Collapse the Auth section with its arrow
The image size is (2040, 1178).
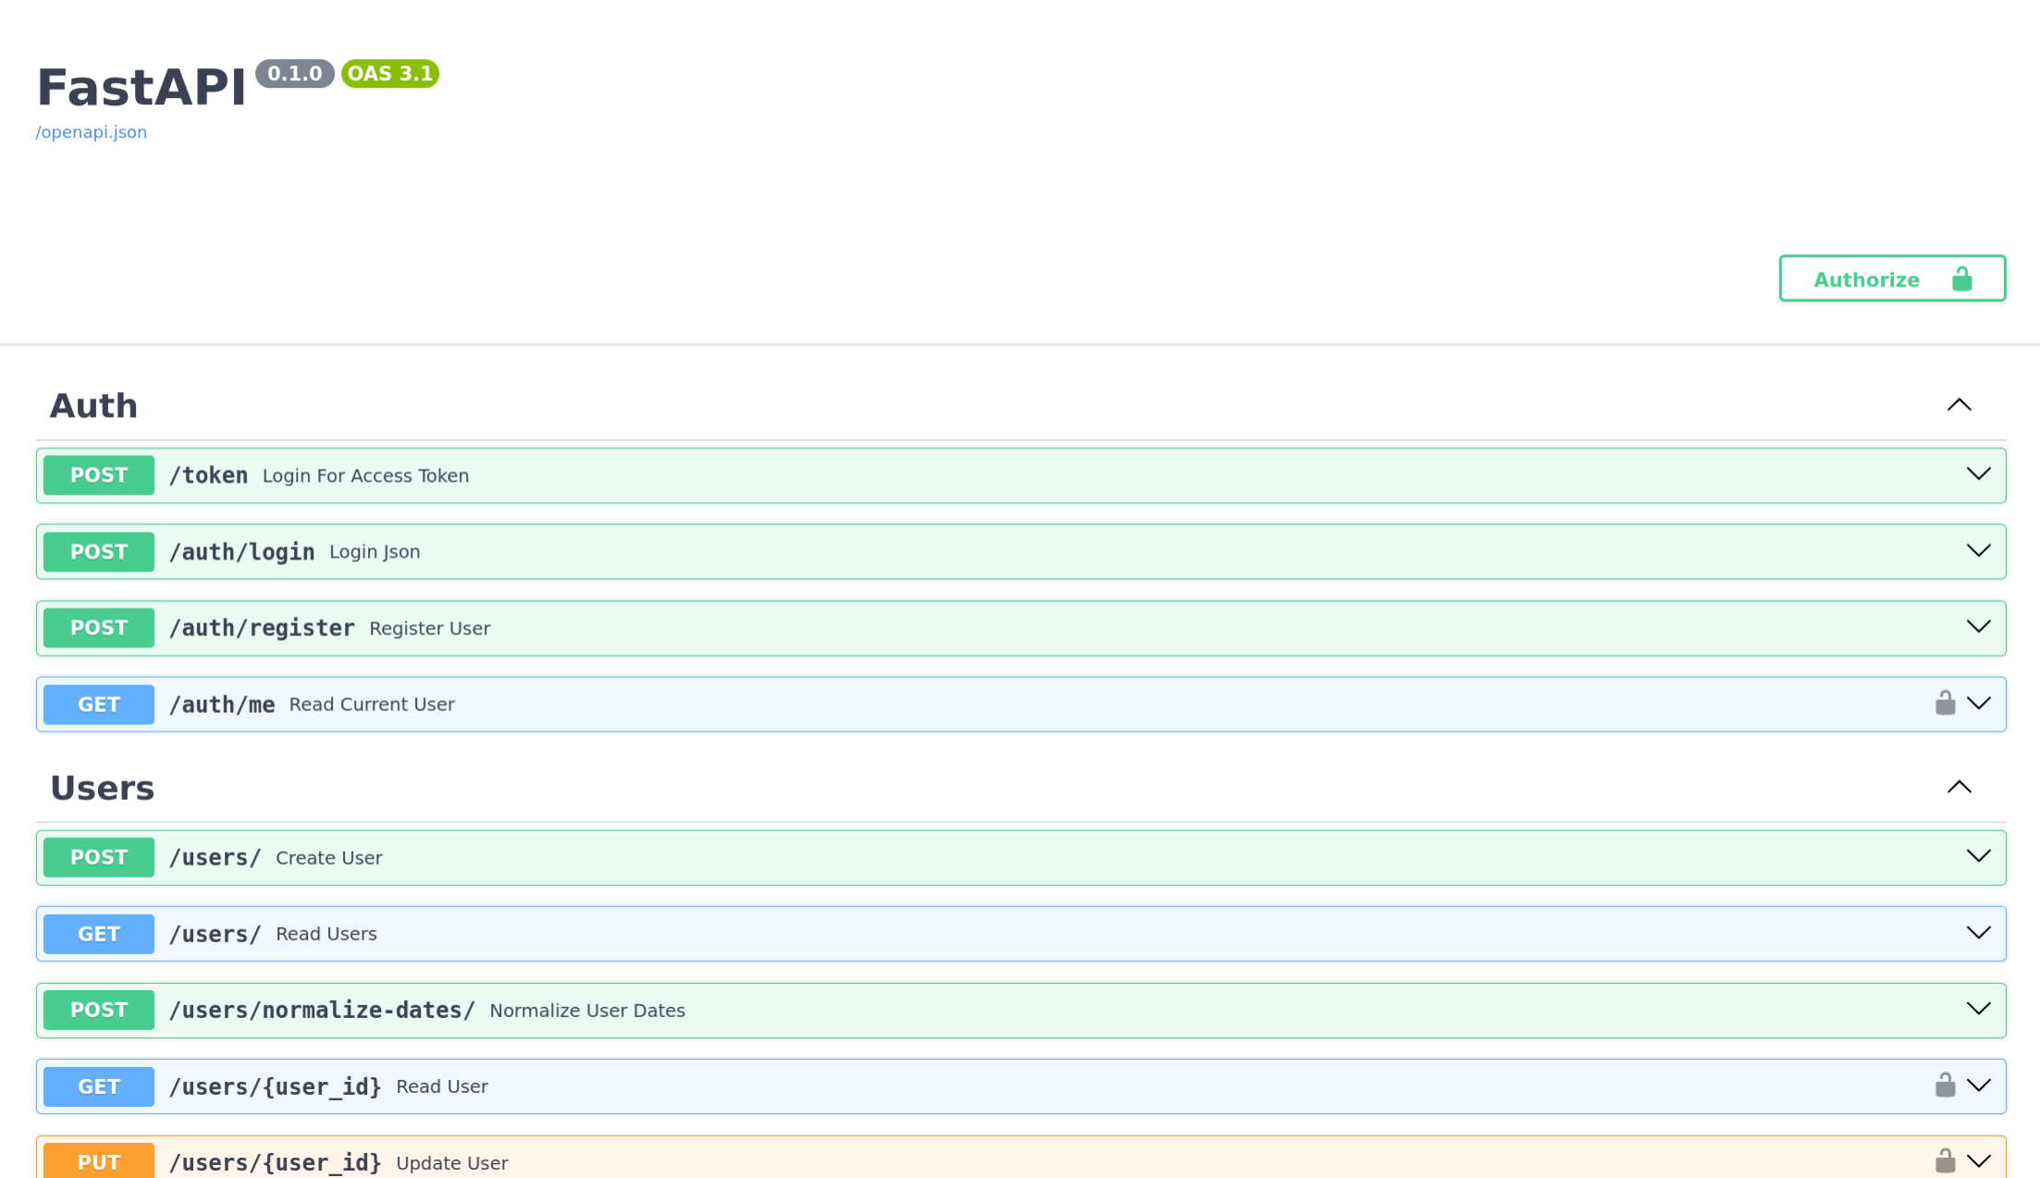pos(1959,405)
